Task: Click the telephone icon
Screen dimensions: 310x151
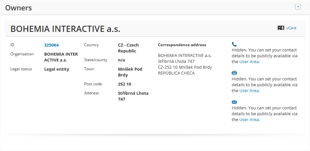Action: (234, 44)
